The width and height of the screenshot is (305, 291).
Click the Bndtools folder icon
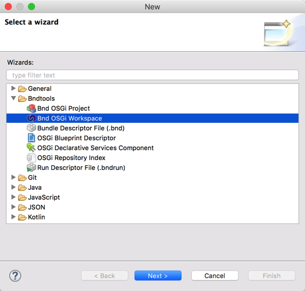coord(22,98)
